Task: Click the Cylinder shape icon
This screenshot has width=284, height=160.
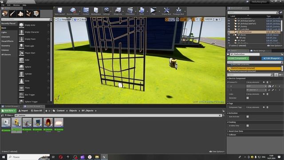Action: click(21, 74)
